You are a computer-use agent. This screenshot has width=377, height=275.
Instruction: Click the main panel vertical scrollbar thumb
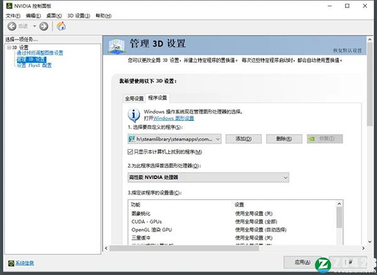[370, 85]
